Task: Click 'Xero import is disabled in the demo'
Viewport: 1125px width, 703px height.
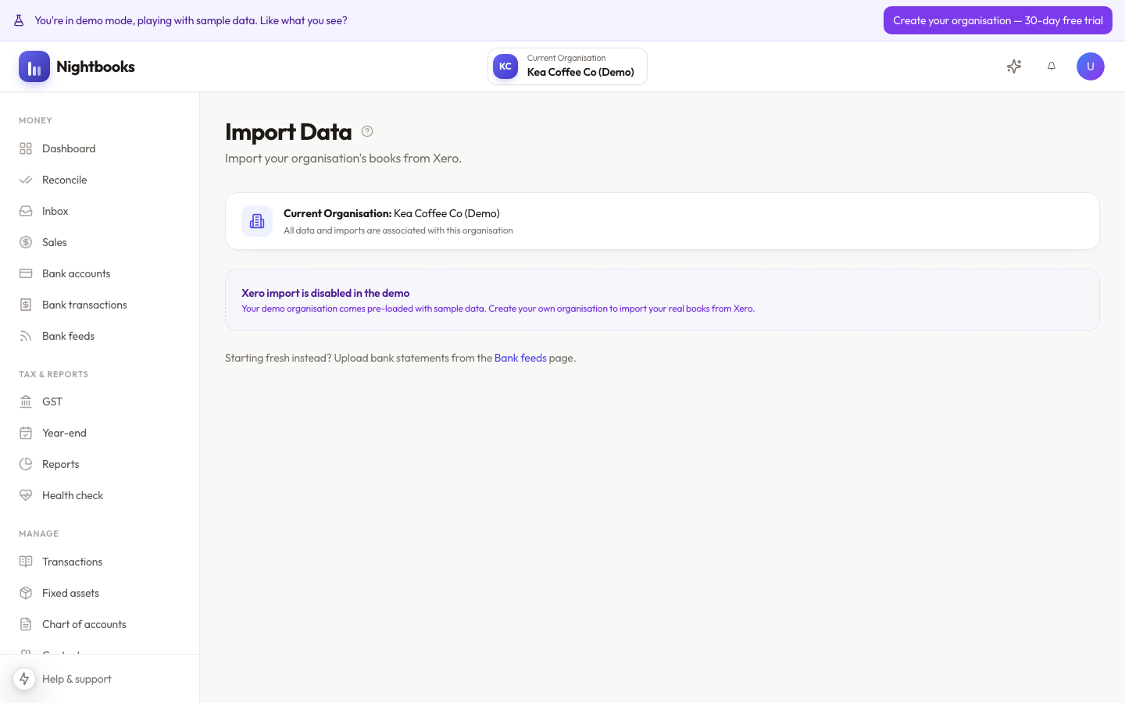Action: [325, 293]
